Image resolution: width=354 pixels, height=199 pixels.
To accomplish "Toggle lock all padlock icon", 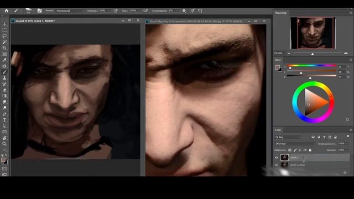I will pos(310,150).
